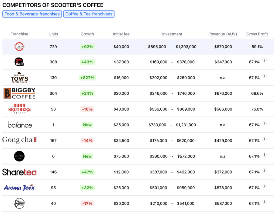Click the -17% growth badge
The height and width of the screenshot is (215, 276).
click(87, 204)
